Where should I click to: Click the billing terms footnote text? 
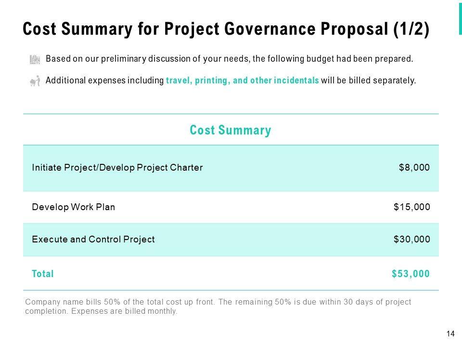[x=218, y=307]
